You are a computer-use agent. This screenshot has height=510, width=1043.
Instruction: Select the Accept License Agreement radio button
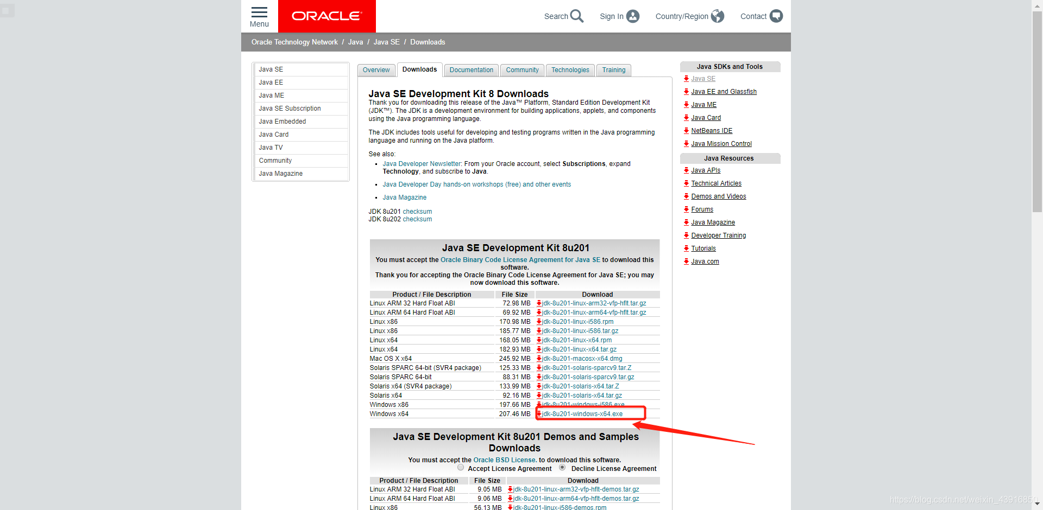(x=461, y=467)
